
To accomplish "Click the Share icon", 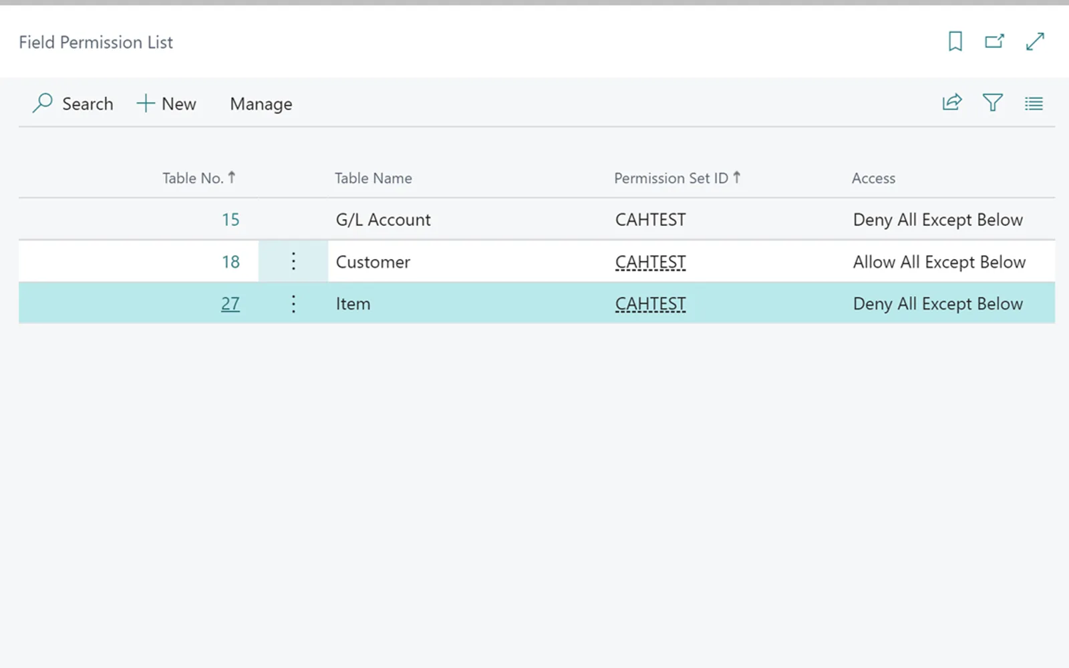I will point(952,102).
